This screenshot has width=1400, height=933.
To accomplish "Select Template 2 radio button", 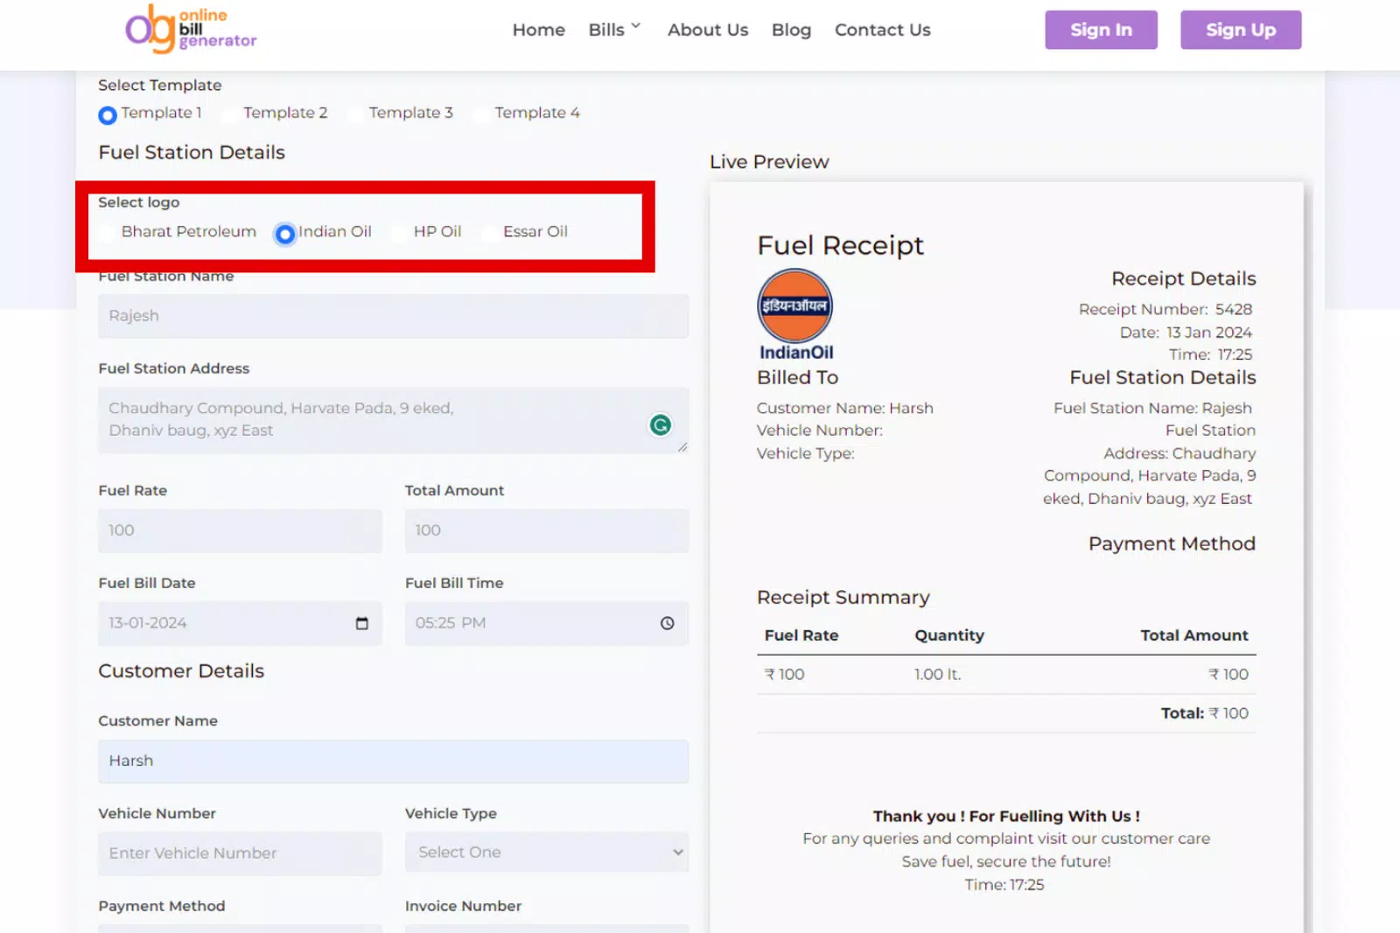I will pyautogui.click(x=230, y=115).
